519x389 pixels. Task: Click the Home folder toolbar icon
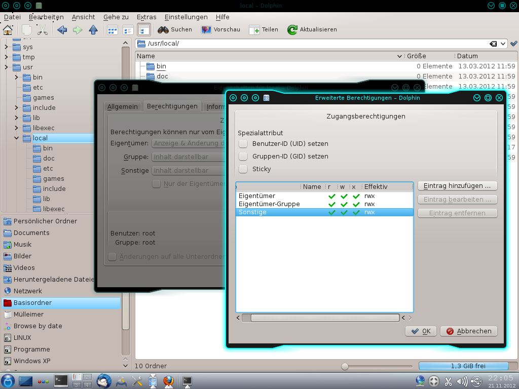[x=8, y=30]
